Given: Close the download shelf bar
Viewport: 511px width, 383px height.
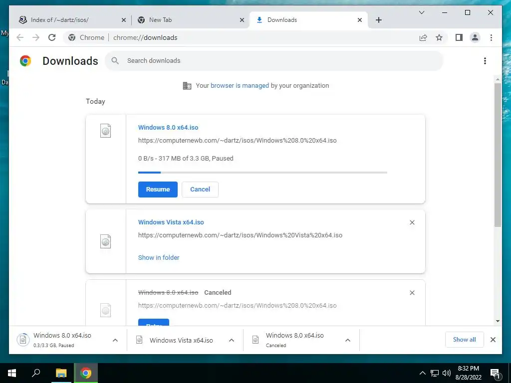Looking at the screenshot, I should click(493, 340).
